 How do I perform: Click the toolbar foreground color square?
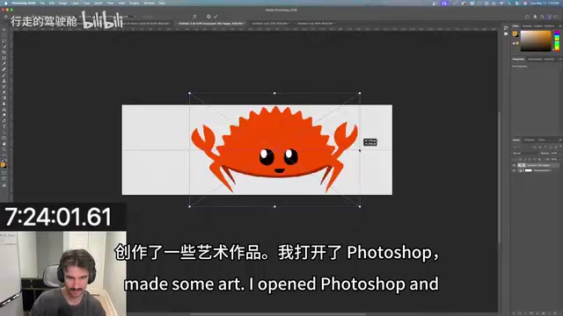(x=3, y=165)
